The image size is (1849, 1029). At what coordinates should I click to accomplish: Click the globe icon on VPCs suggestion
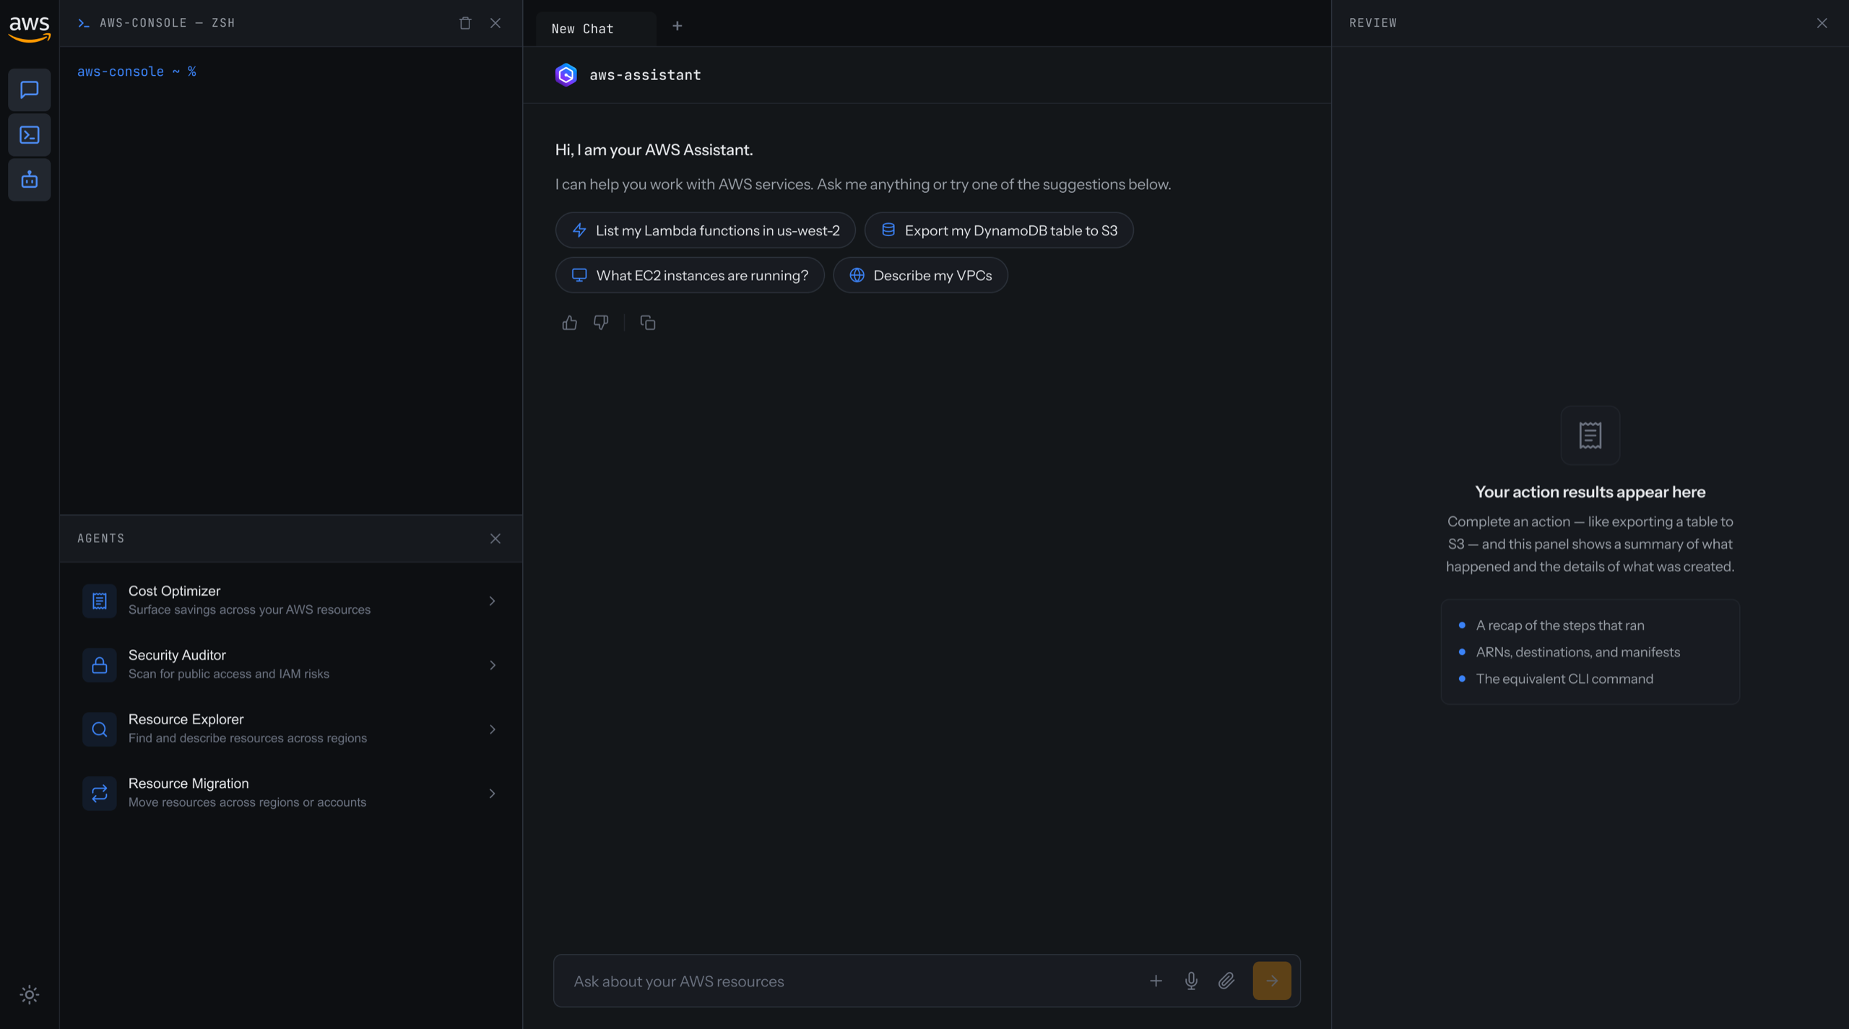click(x=857, y=275)
